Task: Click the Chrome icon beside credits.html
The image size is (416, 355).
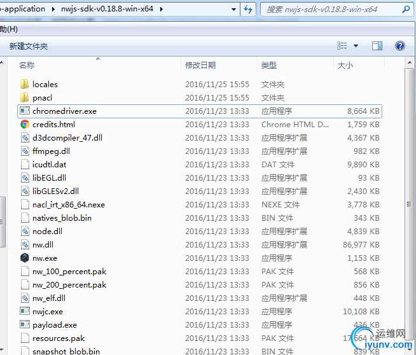Action: (25, 124)
